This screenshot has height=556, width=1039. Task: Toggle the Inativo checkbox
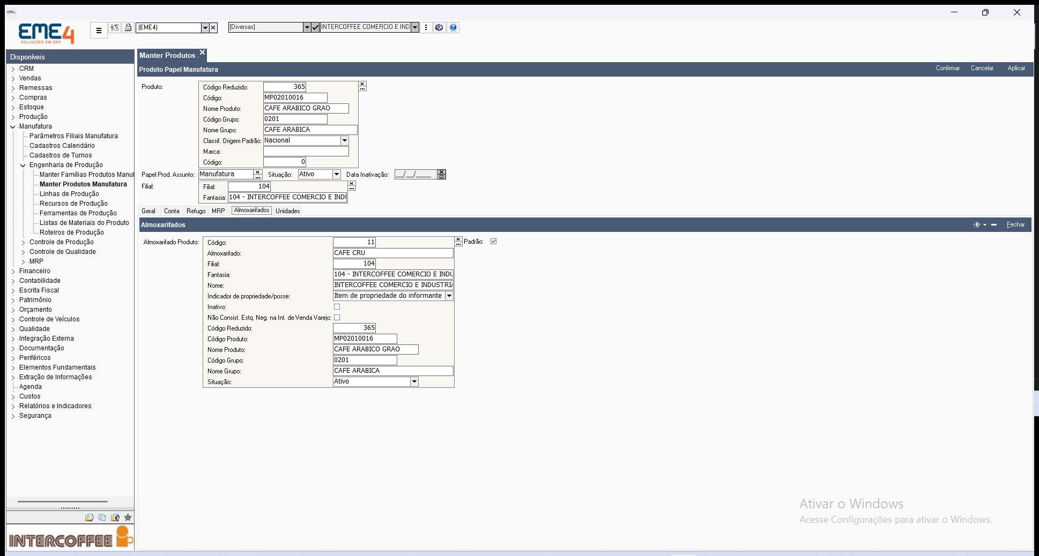point(337,307)
